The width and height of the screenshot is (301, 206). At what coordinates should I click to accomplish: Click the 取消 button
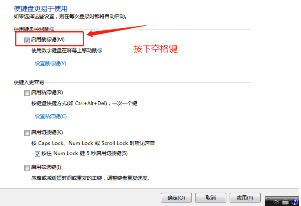[x=211, y=198]
